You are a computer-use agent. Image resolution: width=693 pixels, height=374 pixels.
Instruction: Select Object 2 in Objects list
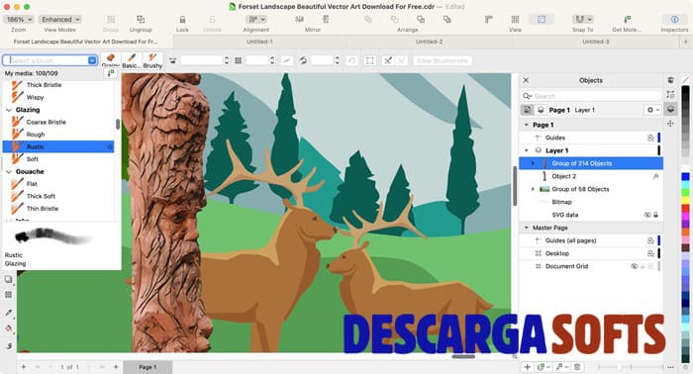[x=591, y=176]
